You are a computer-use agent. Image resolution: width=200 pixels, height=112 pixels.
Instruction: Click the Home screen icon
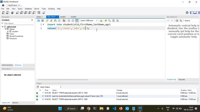(x=3, y=5)
